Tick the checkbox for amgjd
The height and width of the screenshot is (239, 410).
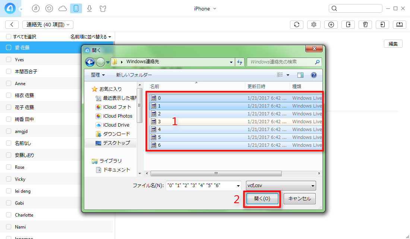click(x=9, y=131)
